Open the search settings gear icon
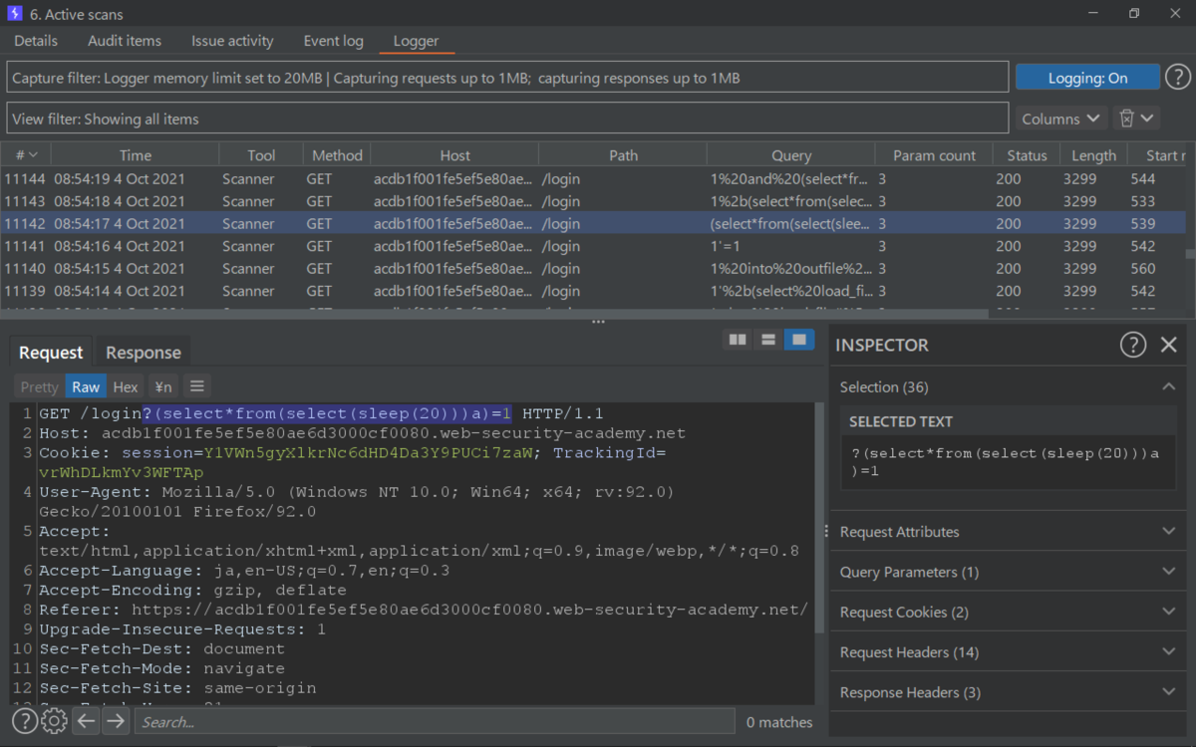 (55, 721)
